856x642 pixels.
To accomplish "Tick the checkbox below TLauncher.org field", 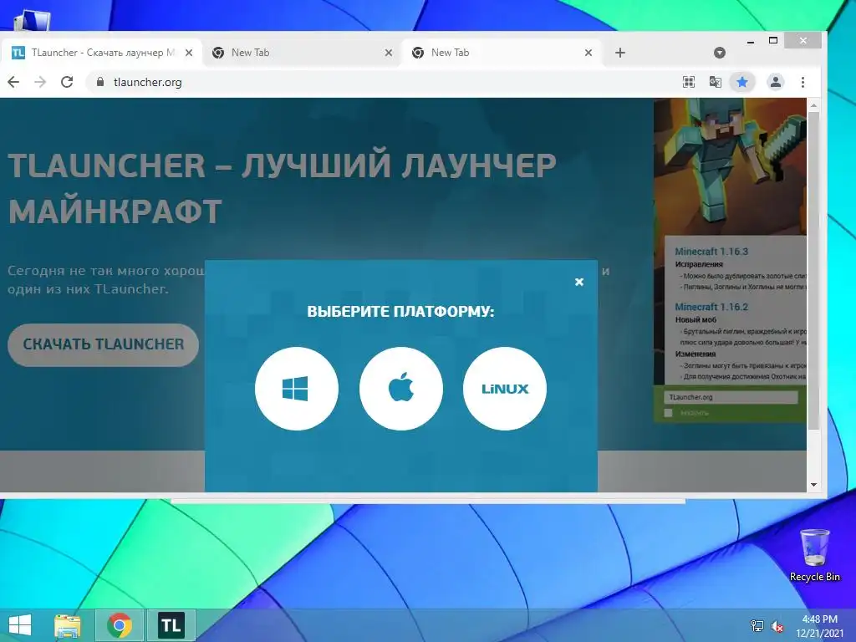I will [x=668, y=413].
